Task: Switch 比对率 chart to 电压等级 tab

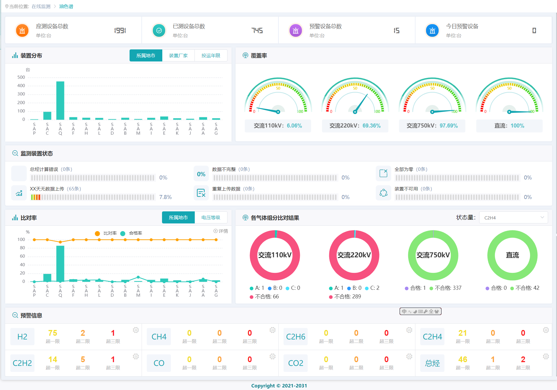Action: (211, 217)
